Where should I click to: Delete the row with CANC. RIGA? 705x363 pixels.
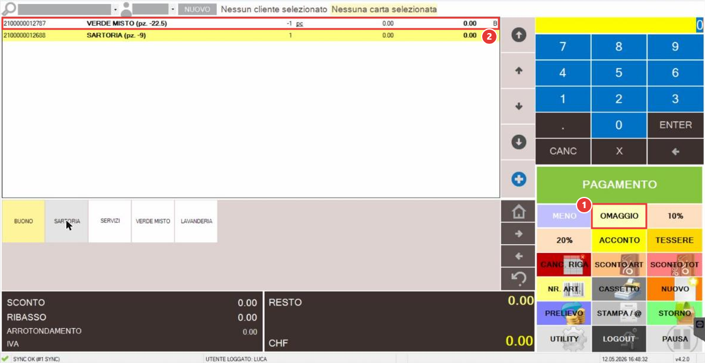[x=564, y=265]
